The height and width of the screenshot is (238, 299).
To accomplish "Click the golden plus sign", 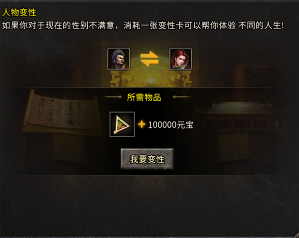I will pos(142,124).
